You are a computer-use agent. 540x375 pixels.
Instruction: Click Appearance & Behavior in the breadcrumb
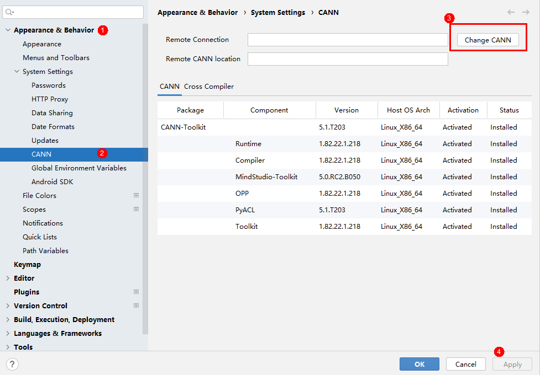(198, 12)
